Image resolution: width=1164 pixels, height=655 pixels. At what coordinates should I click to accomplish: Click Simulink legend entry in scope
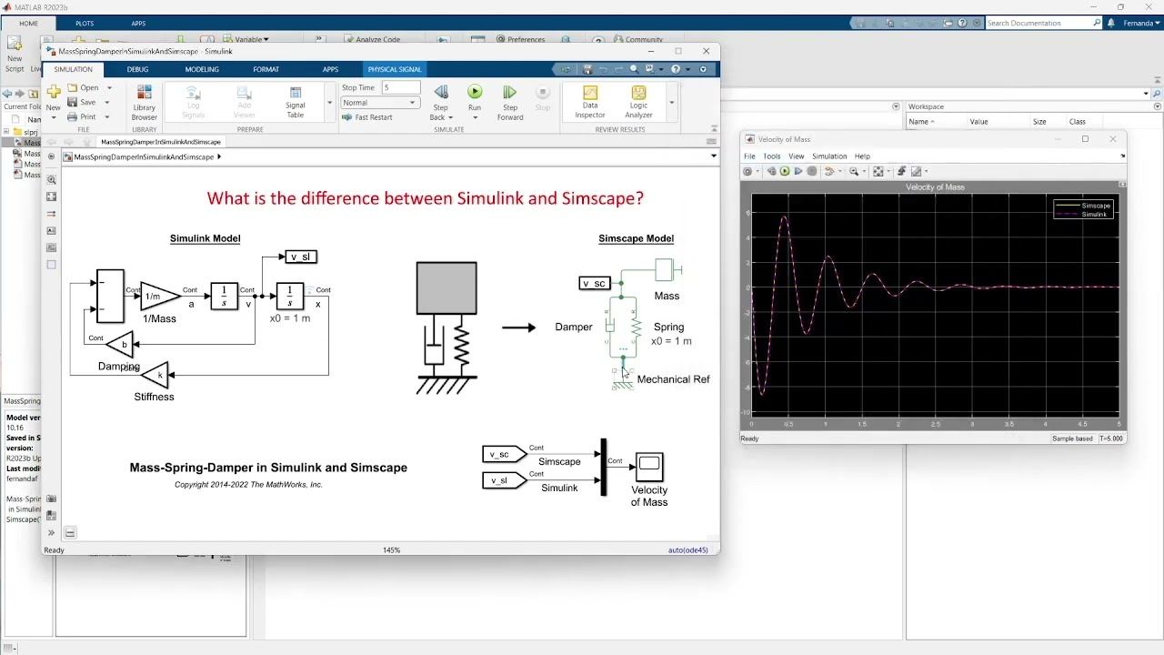1082,214
